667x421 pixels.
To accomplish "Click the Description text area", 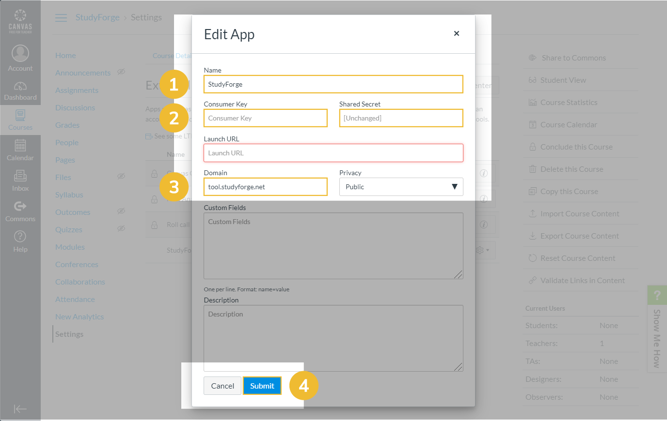I will coord(333,338).
